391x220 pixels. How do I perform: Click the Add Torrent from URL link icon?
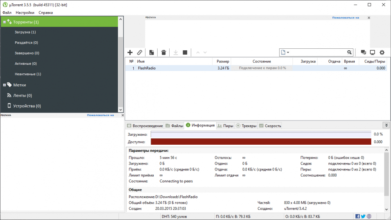click(140, 52)
